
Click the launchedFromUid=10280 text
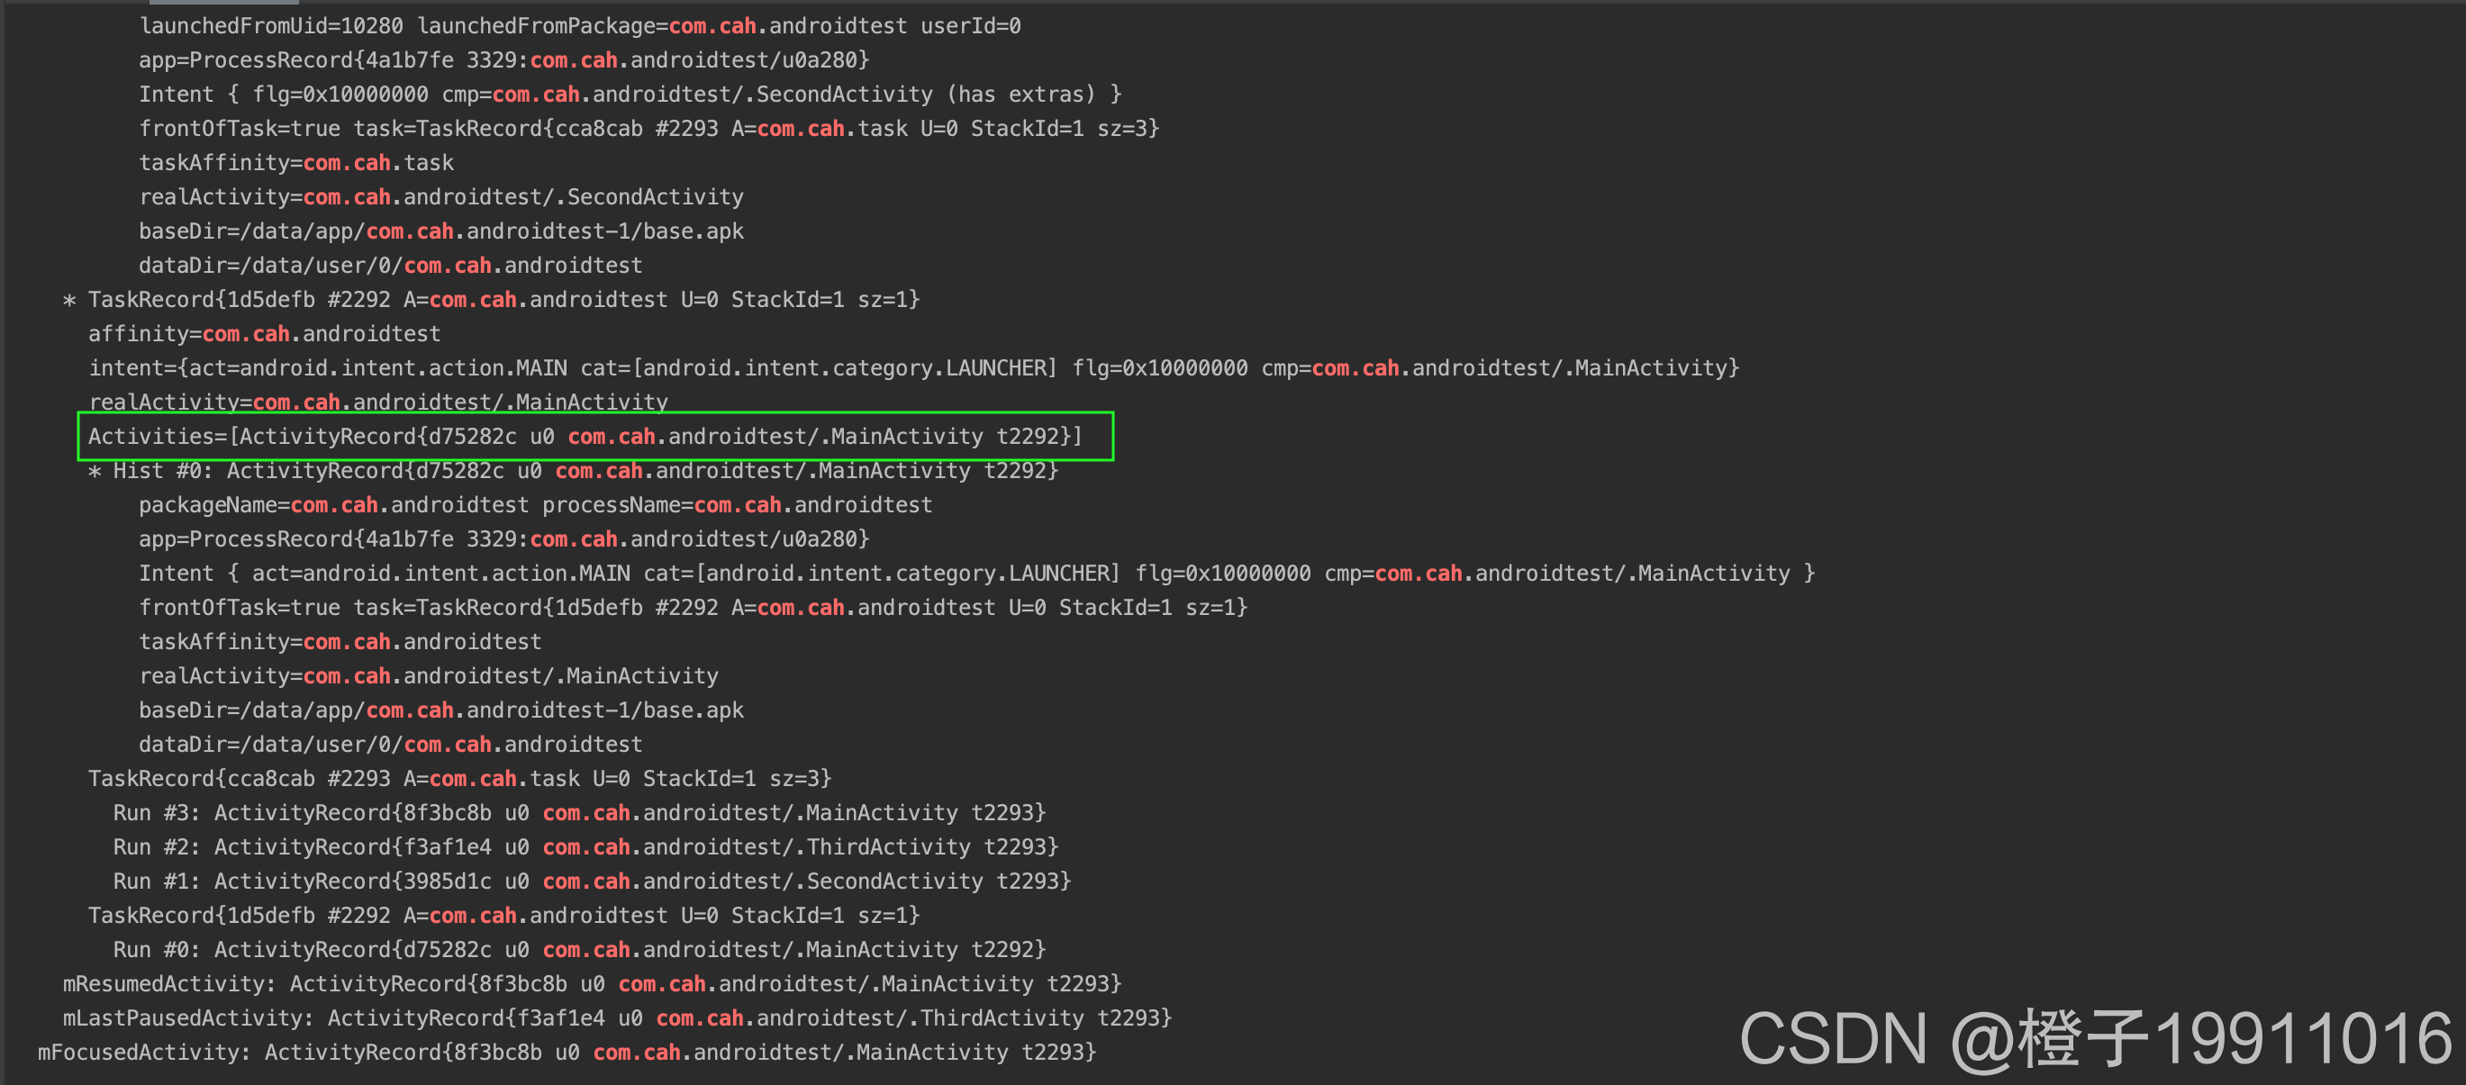(x=271, y=26)
